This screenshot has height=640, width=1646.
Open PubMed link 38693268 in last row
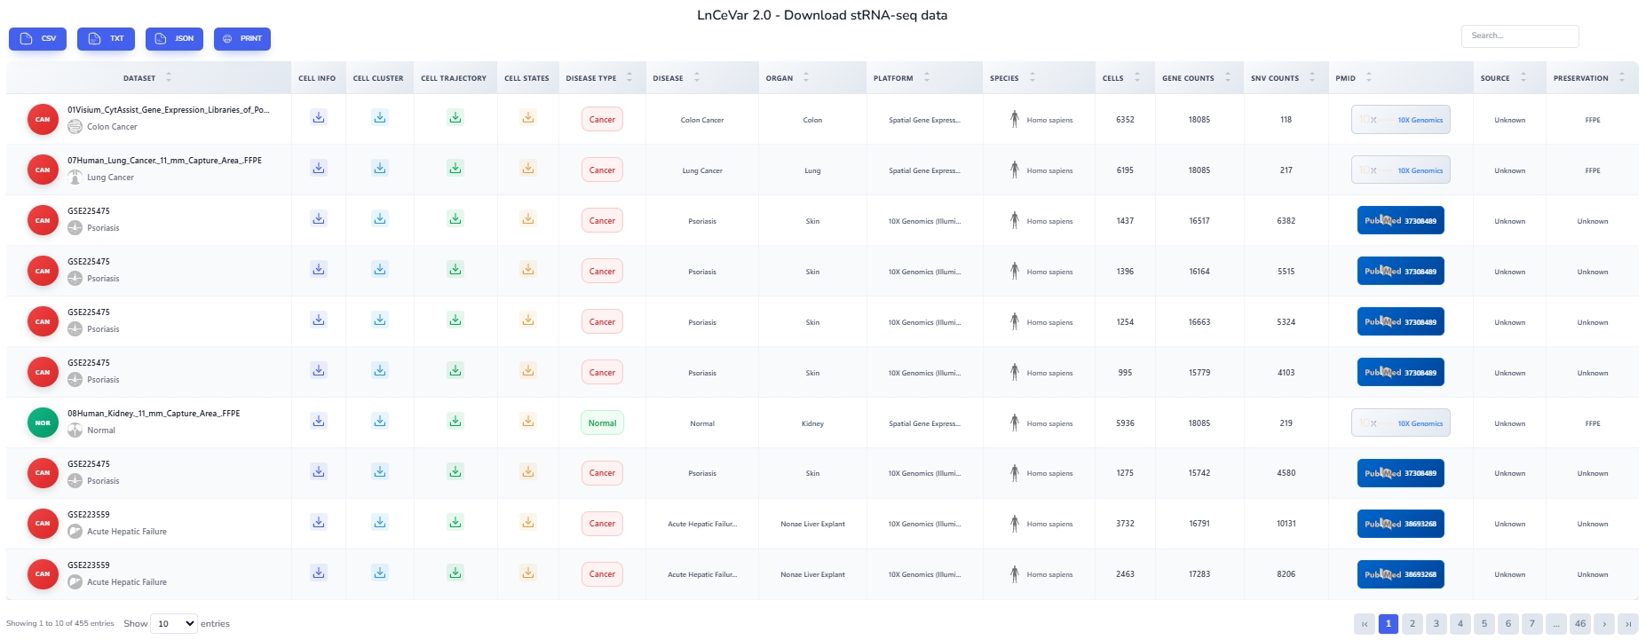(x=1400, y=574)
